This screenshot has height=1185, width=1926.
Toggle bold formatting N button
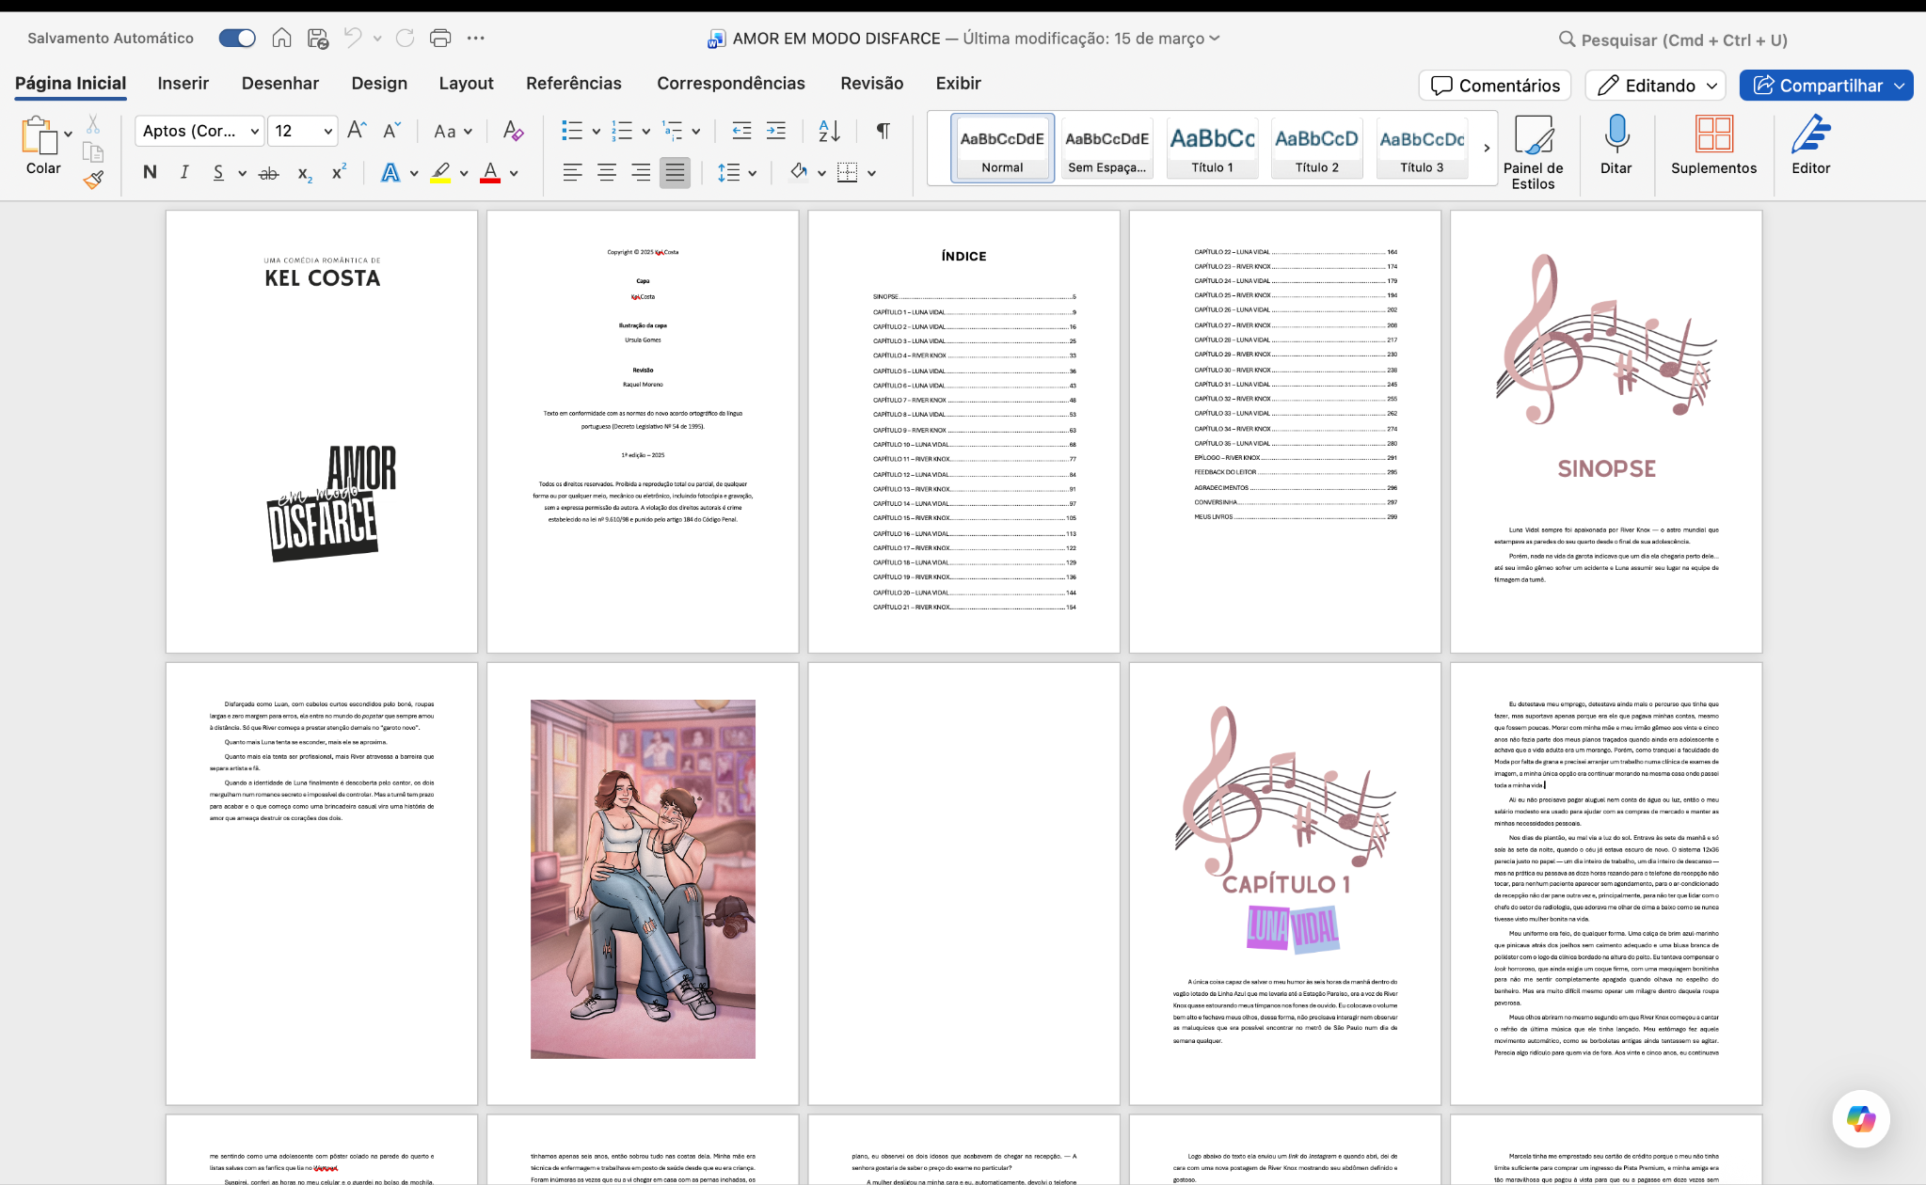pos(150,172)
